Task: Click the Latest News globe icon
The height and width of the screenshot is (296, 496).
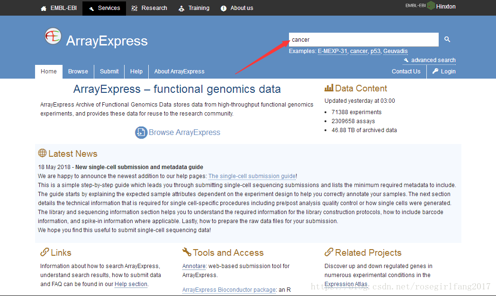Action: pyautogui.click(x=42, y=153)
